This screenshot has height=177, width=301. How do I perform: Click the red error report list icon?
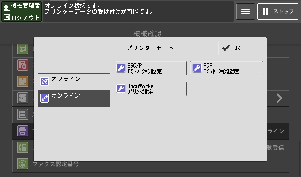(23, 65)
